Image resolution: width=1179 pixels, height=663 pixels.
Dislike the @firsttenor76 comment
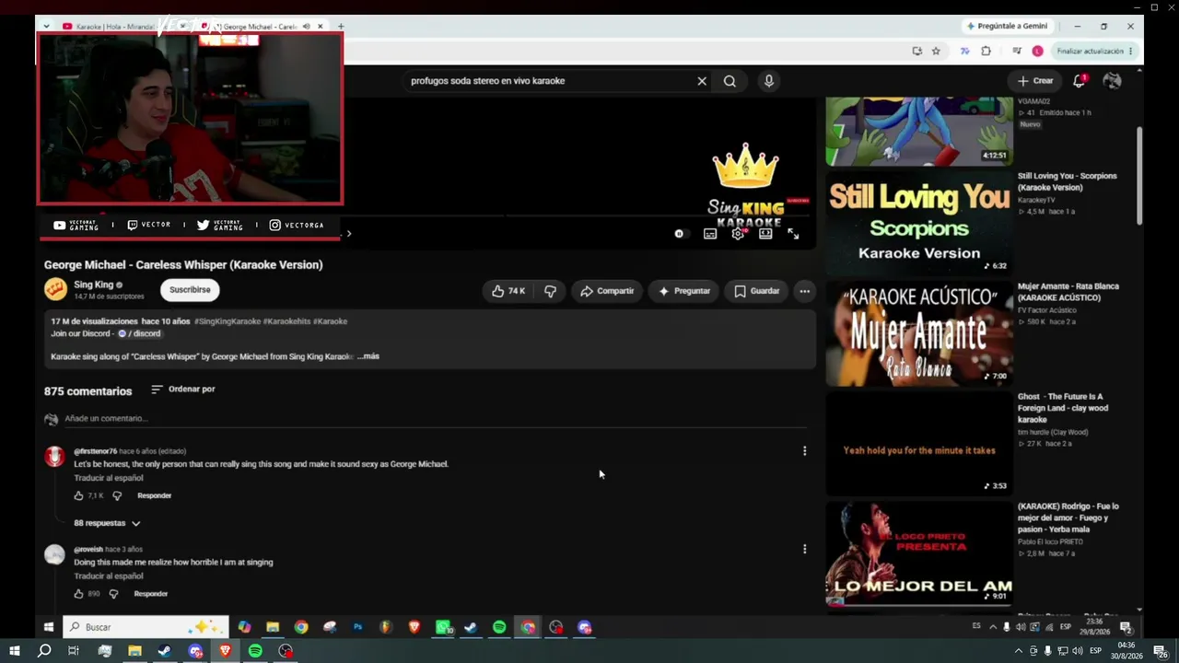point(117,495)
